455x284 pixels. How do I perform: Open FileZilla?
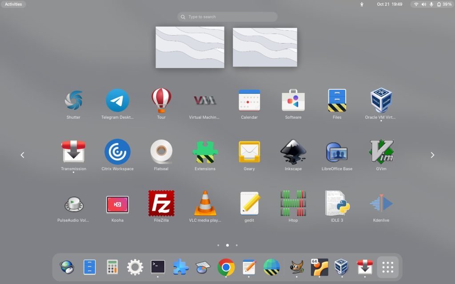[161, 203]
